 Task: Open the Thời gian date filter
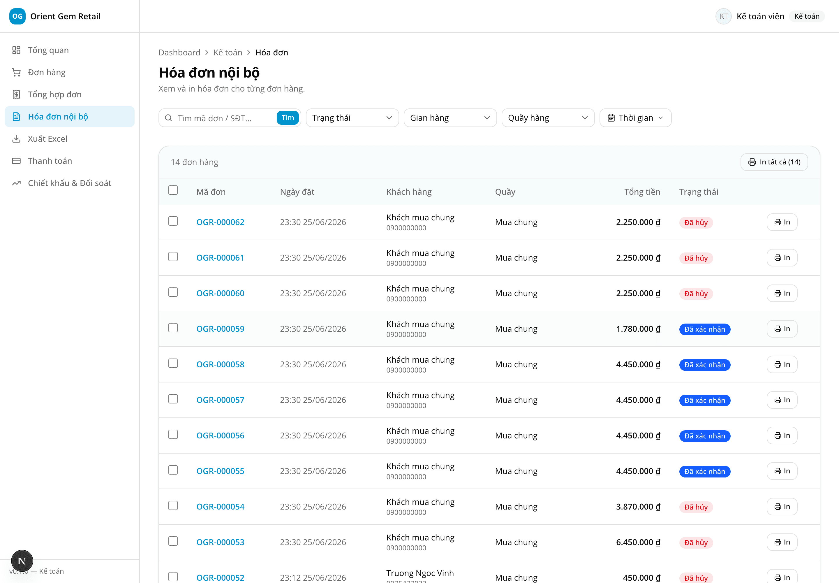click(x=635, y=118)
